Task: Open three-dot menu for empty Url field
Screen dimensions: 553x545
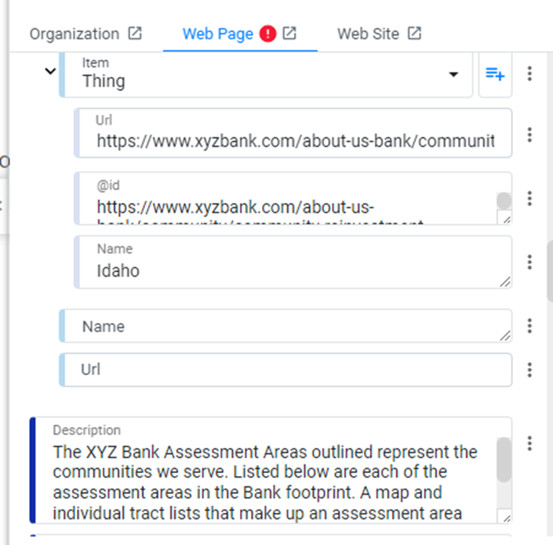Action: pos(529,370)
